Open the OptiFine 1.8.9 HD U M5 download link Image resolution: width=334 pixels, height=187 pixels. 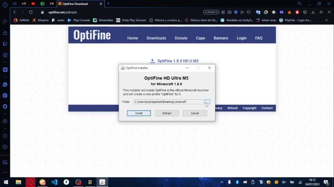point(174,61)
